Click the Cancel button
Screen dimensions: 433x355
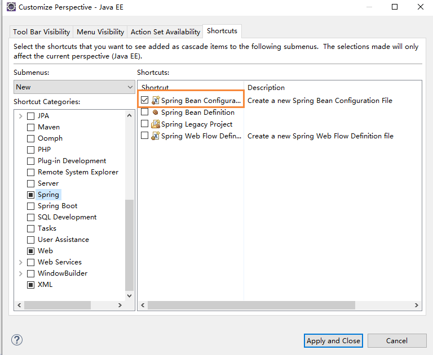pos(397,341)
